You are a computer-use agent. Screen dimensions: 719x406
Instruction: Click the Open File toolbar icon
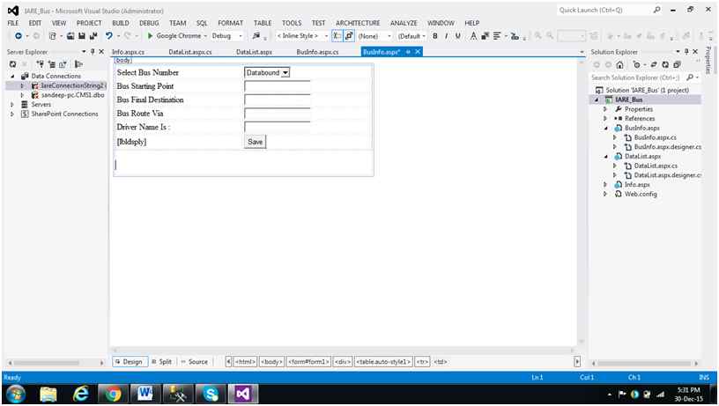pos(70,36)
